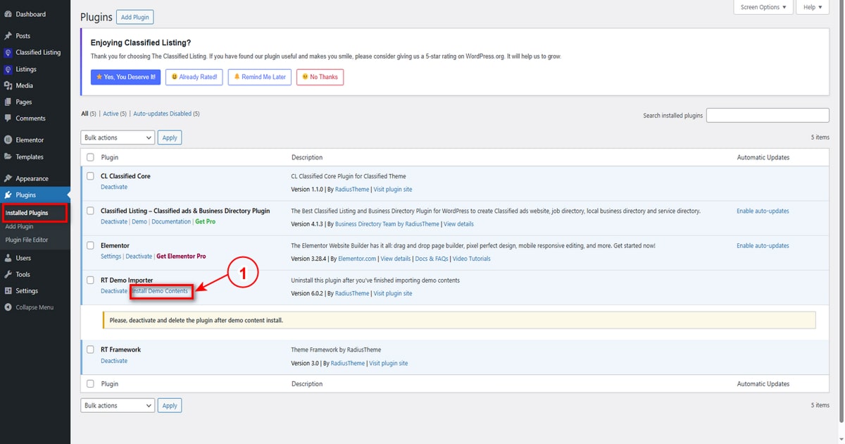Visit plugin site for CL Classified Core

coord(393,190)
